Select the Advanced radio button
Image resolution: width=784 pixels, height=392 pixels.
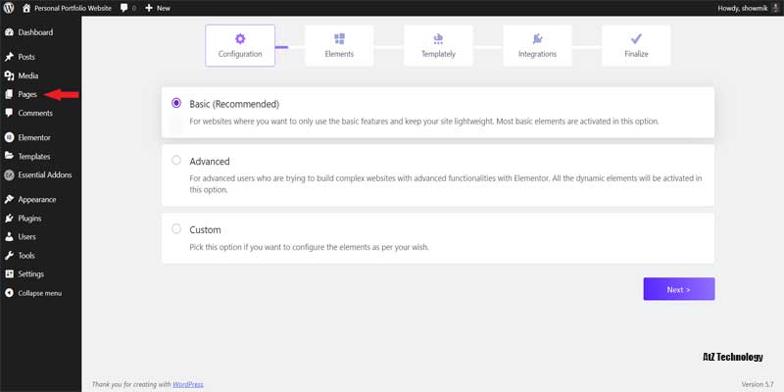tap(176, 160)
